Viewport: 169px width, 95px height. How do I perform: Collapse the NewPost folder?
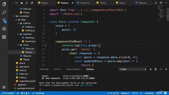(x=18, y=34)
